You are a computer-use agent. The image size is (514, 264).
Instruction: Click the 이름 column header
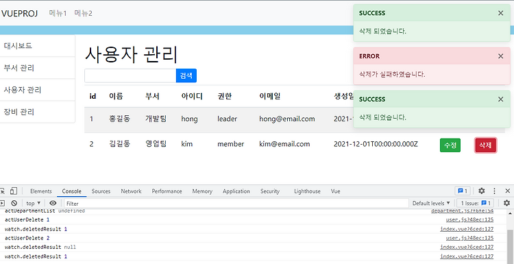(116, 96)
